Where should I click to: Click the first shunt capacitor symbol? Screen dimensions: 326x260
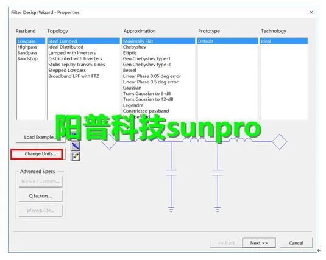pyautogui.click(x=171, y=172)
